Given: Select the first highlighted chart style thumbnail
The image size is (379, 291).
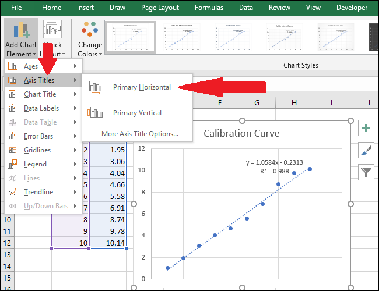Looking at the screenshot, I should click(131, 37).
